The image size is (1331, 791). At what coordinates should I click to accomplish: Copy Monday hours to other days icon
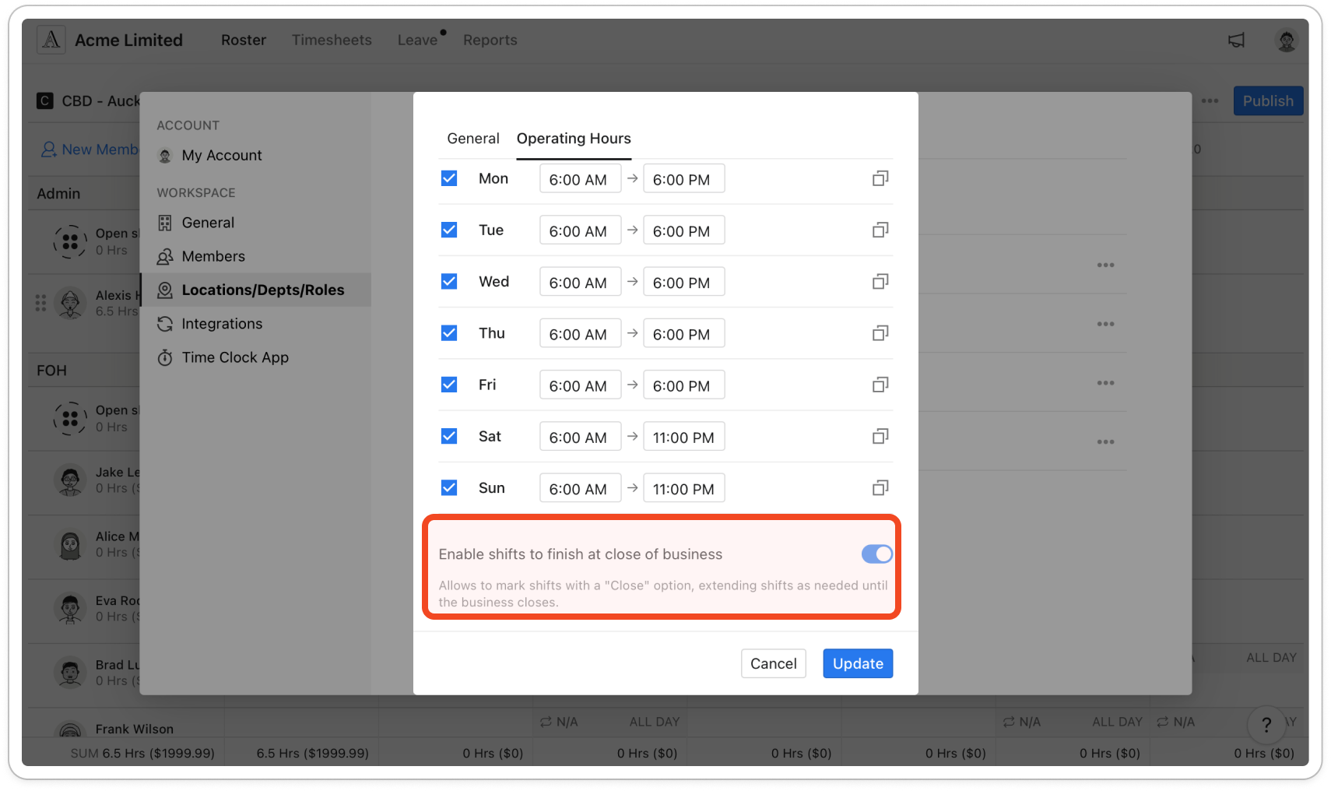click(880, 178)
